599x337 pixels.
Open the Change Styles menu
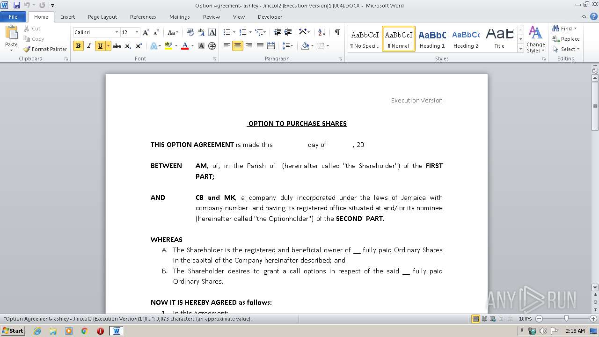tap(535, 39)
